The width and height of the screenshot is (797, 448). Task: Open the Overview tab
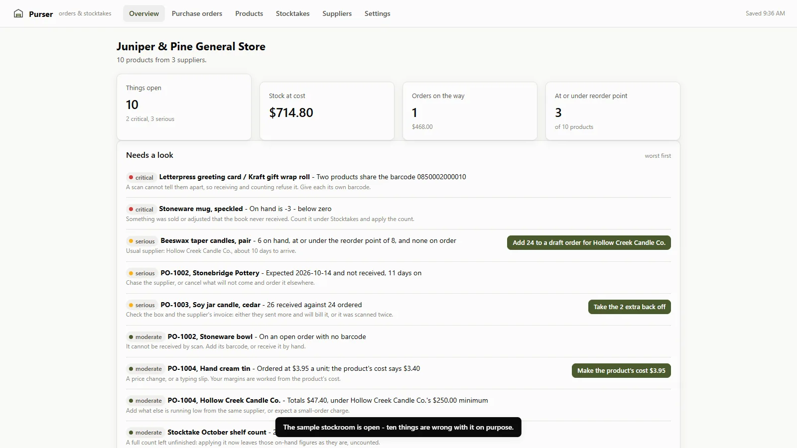click(144, 13)
